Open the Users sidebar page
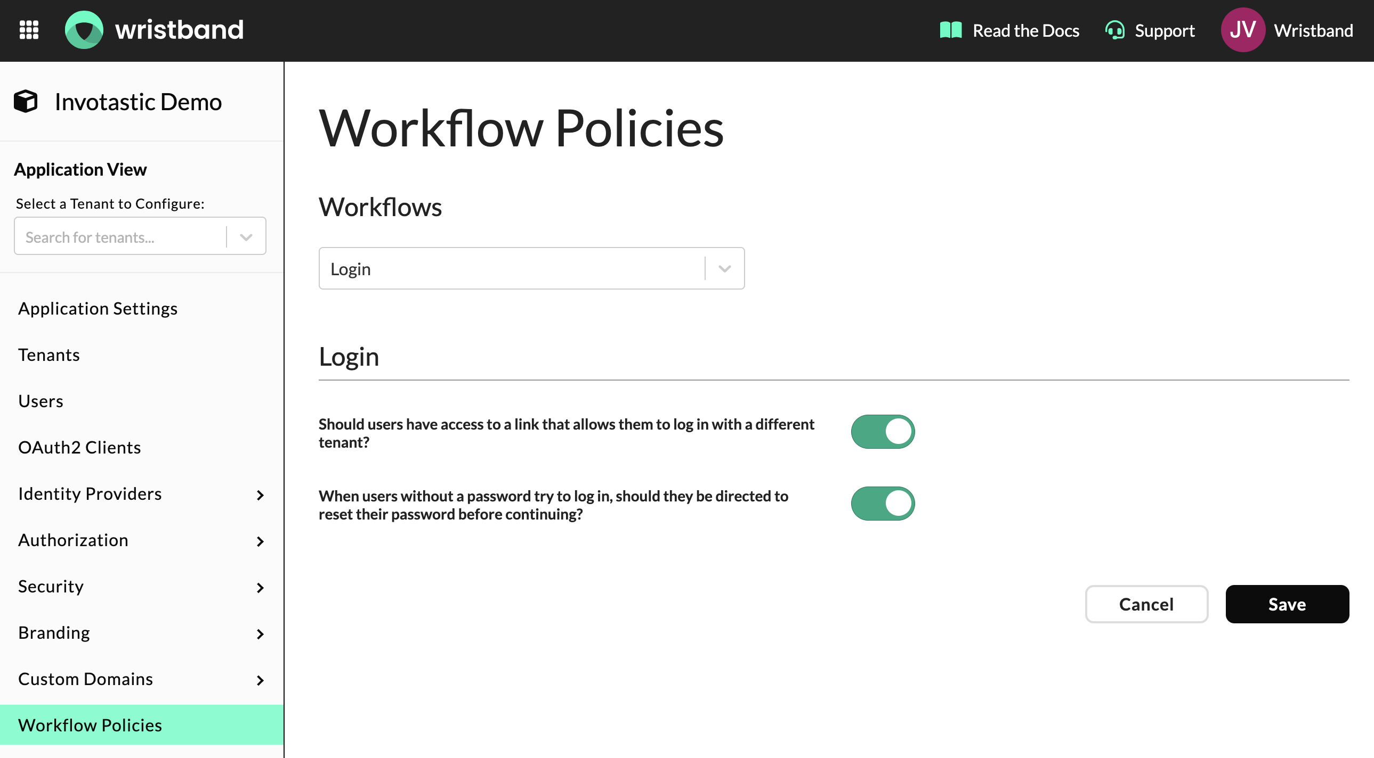 coord(41,401)
